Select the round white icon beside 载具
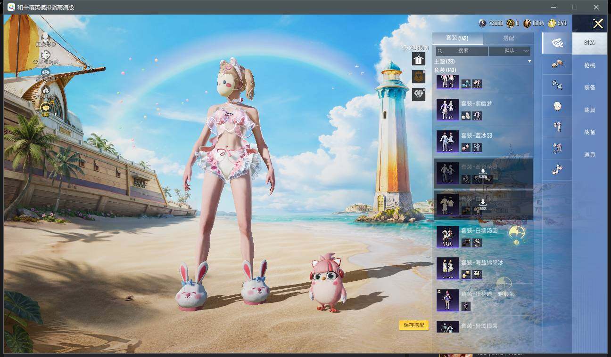The width and height of the screenshot is (611, 357). (x=557, y=106)
